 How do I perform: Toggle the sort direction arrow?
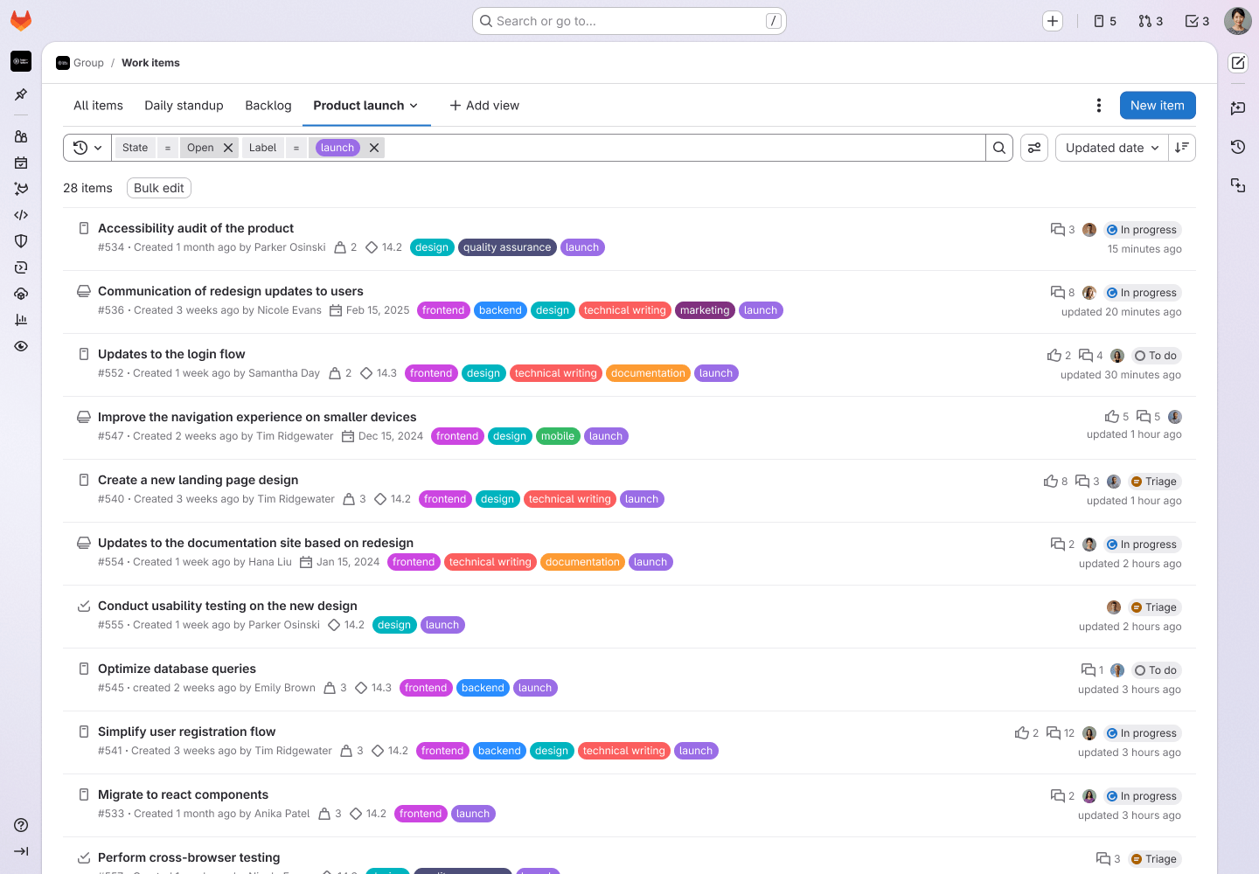1181,147
